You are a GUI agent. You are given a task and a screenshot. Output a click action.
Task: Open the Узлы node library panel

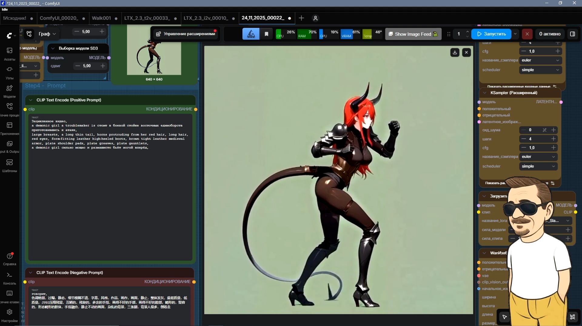(10, 72)
